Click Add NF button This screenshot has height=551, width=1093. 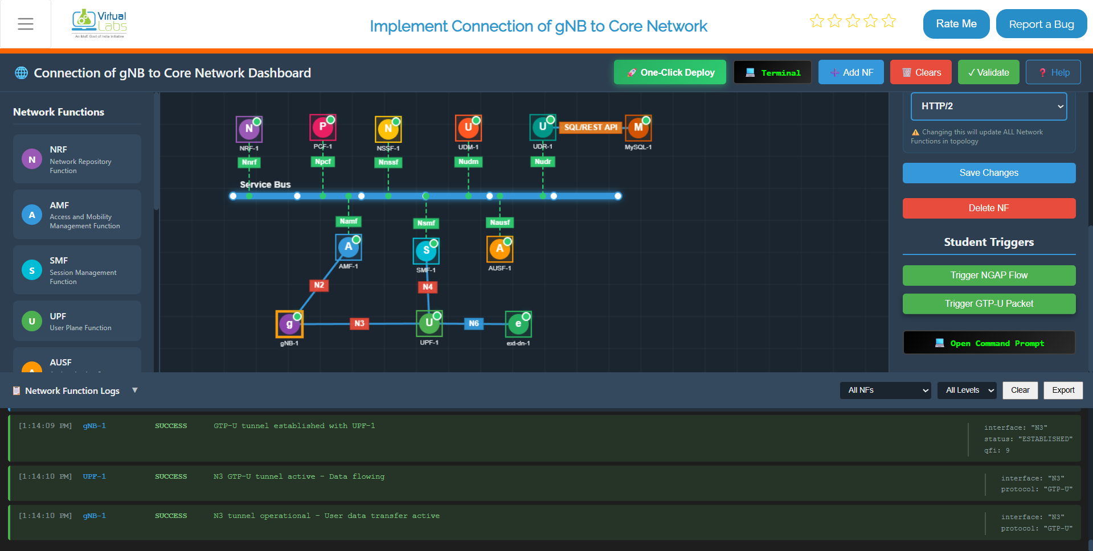(851, 72)
